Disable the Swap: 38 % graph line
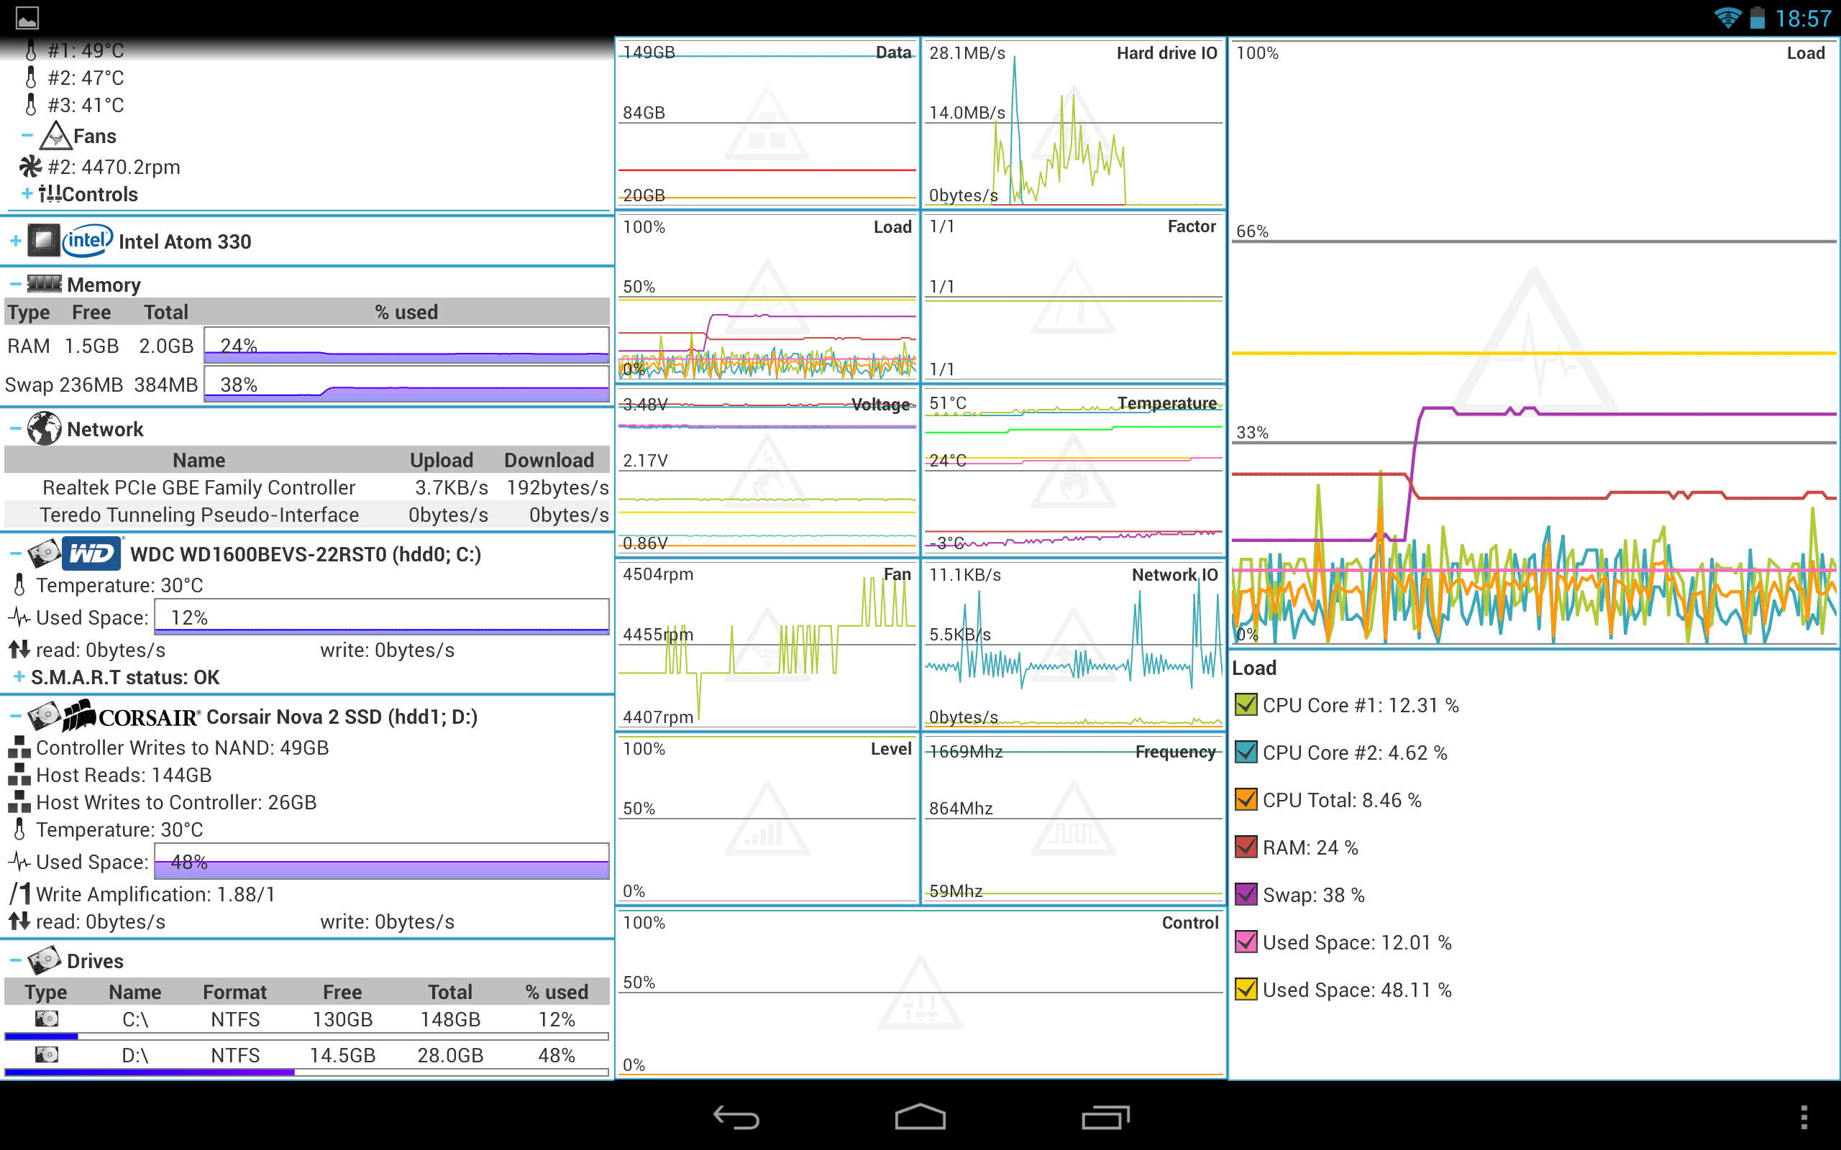Viewport: 1841px width, 1150px height. 1246,896
